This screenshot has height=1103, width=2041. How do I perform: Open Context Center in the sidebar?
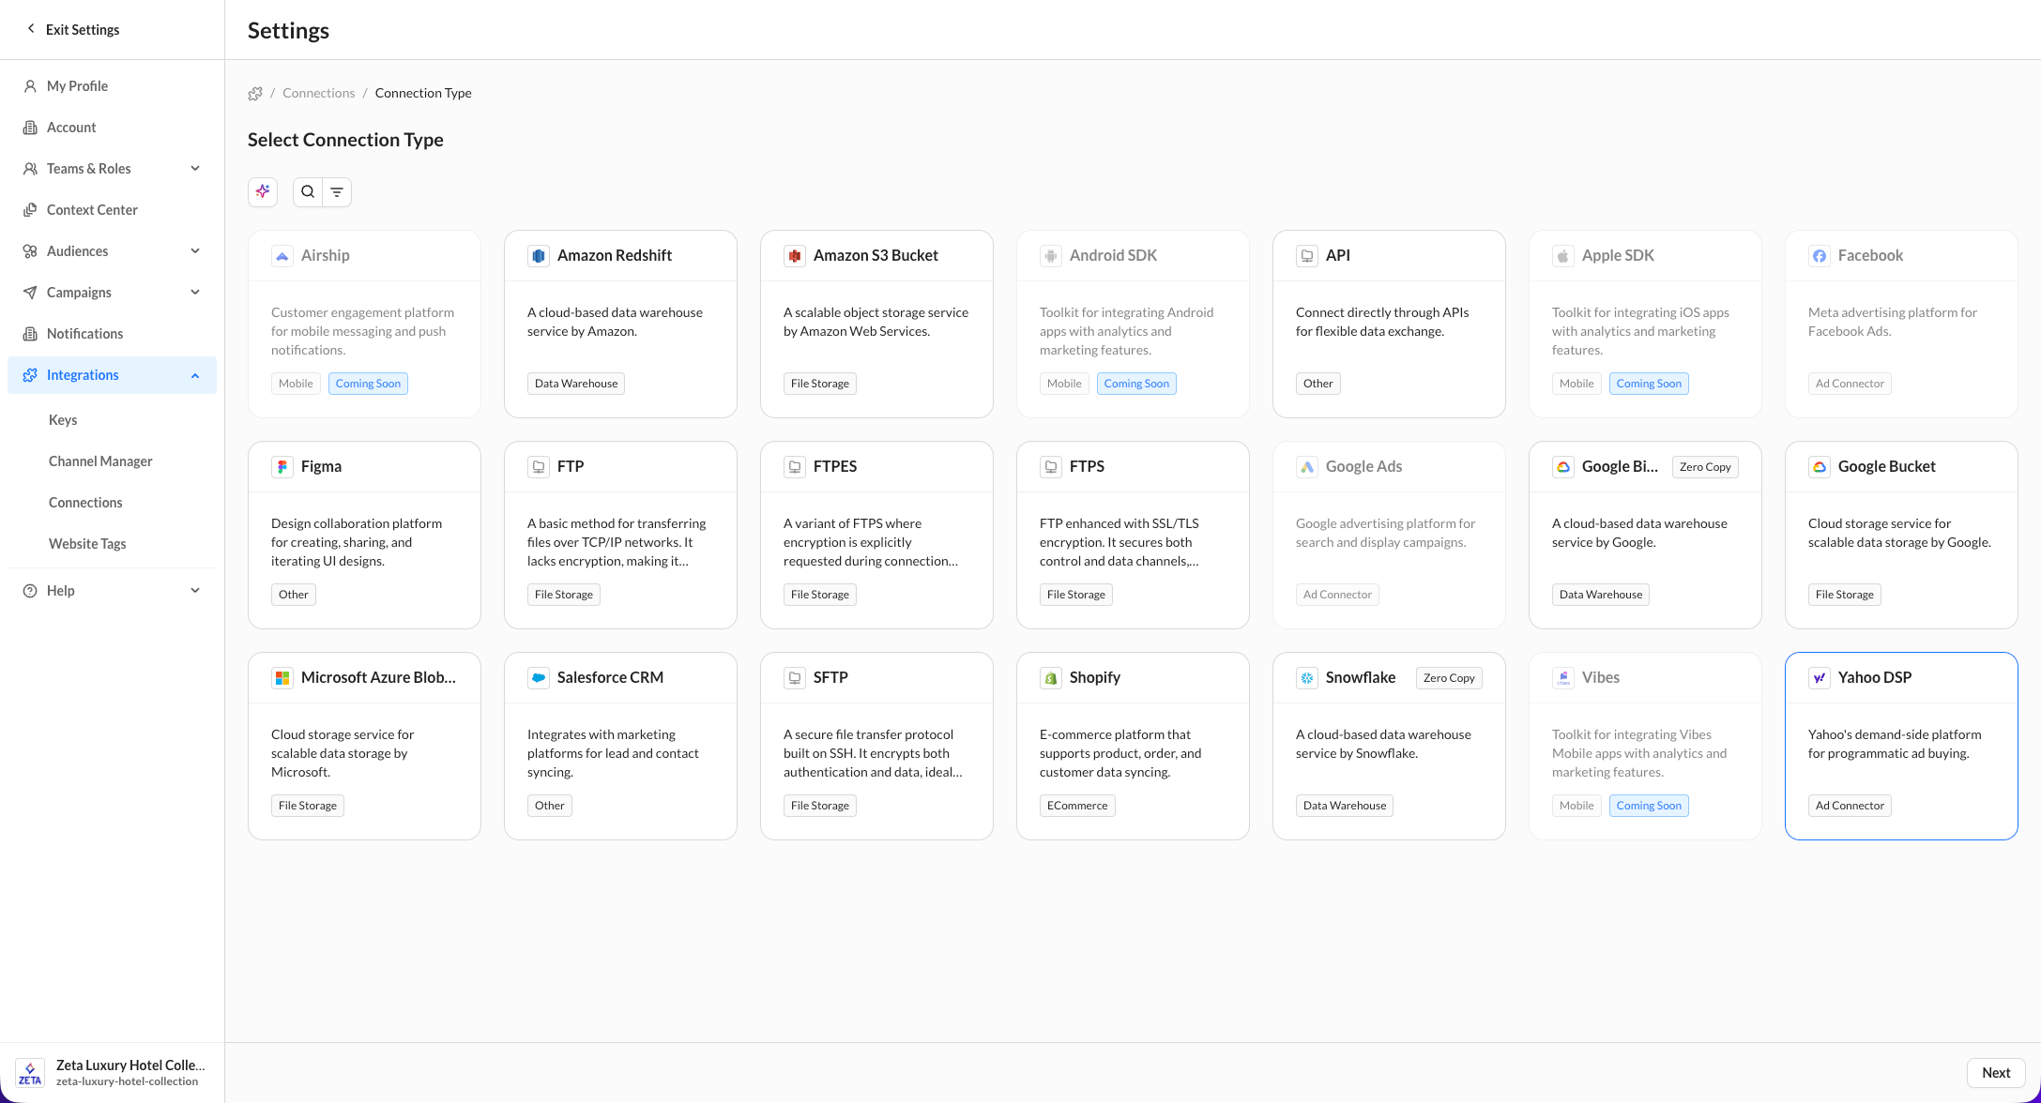click(x=113, y=210)
